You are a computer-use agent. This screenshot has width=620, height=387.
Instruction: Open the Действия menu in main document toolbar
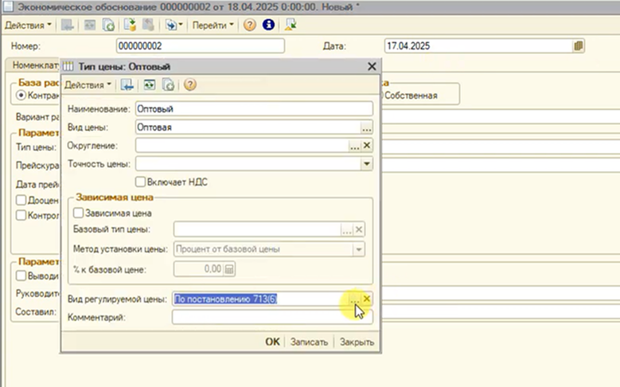[28, 25]
